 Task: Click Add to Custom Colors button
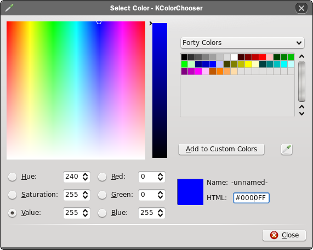(221, 149)
